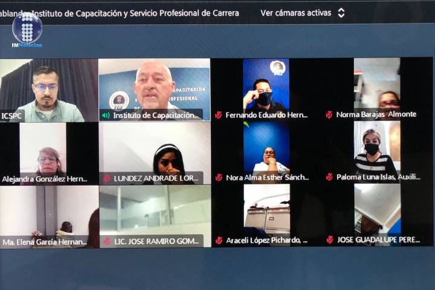Click Paloma Luna Islas muted microphone icon
The width and height of the screenshot is (435, 290).
click(x=329, y=177)
